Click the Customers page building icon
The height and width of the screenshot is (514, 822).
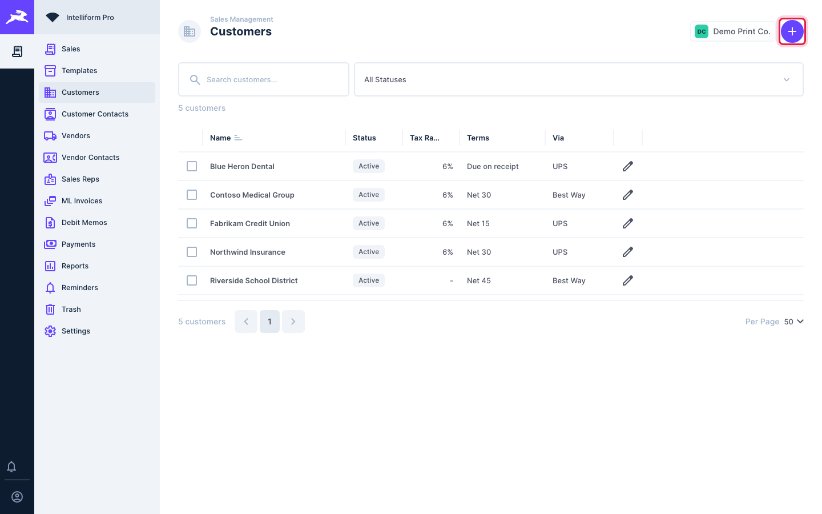coord(190,31)
